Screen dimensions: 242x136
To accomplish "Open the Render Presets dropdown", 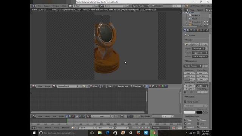I will pyautogui.click(x=192, y=66).
